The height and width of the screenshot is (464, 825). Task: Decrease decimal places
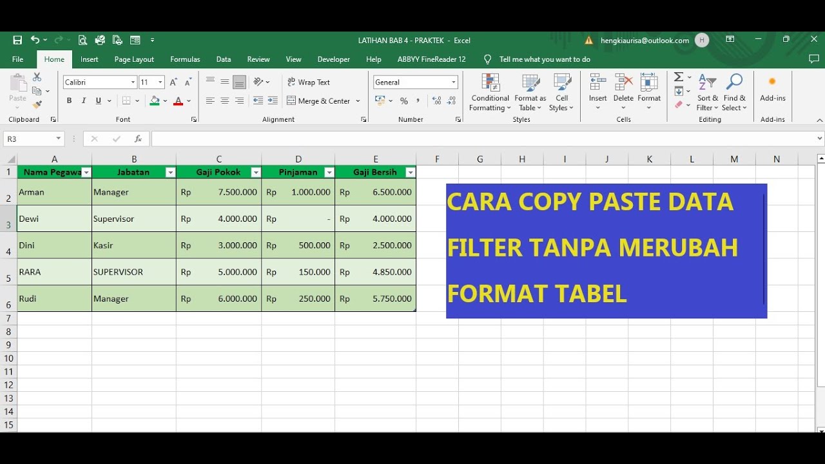(x=452, y=101)
